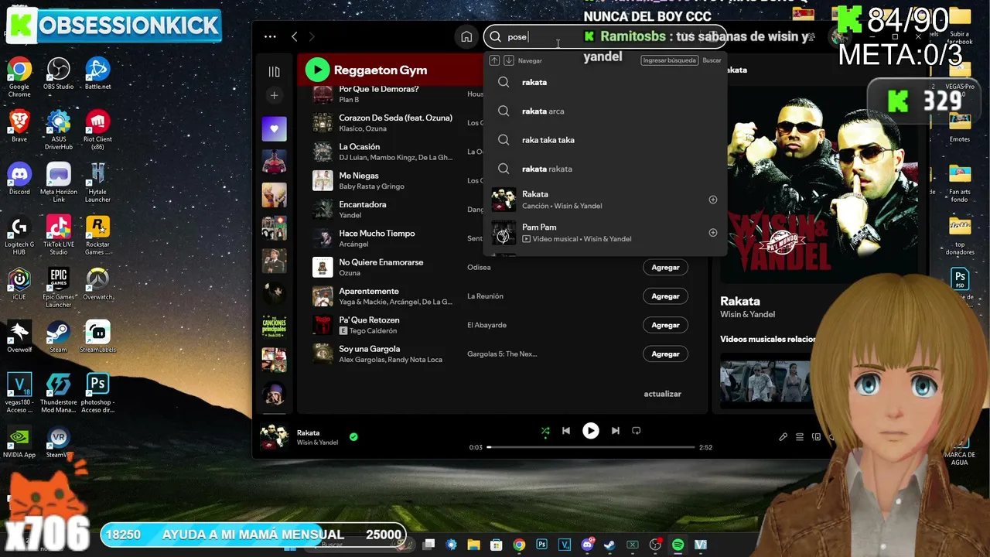This screenshot has height=557, width=990.
Task: Select the track "Me Niegas"
Action: [359, 176]
